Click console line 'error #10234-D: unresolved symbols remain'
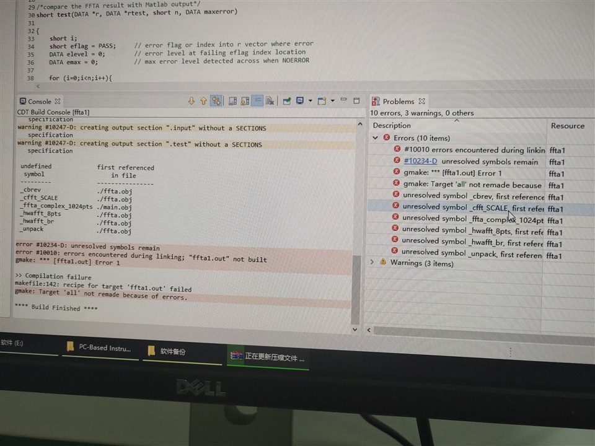The width and height of the screenshot is (595, 446). [x=87, y=247]
